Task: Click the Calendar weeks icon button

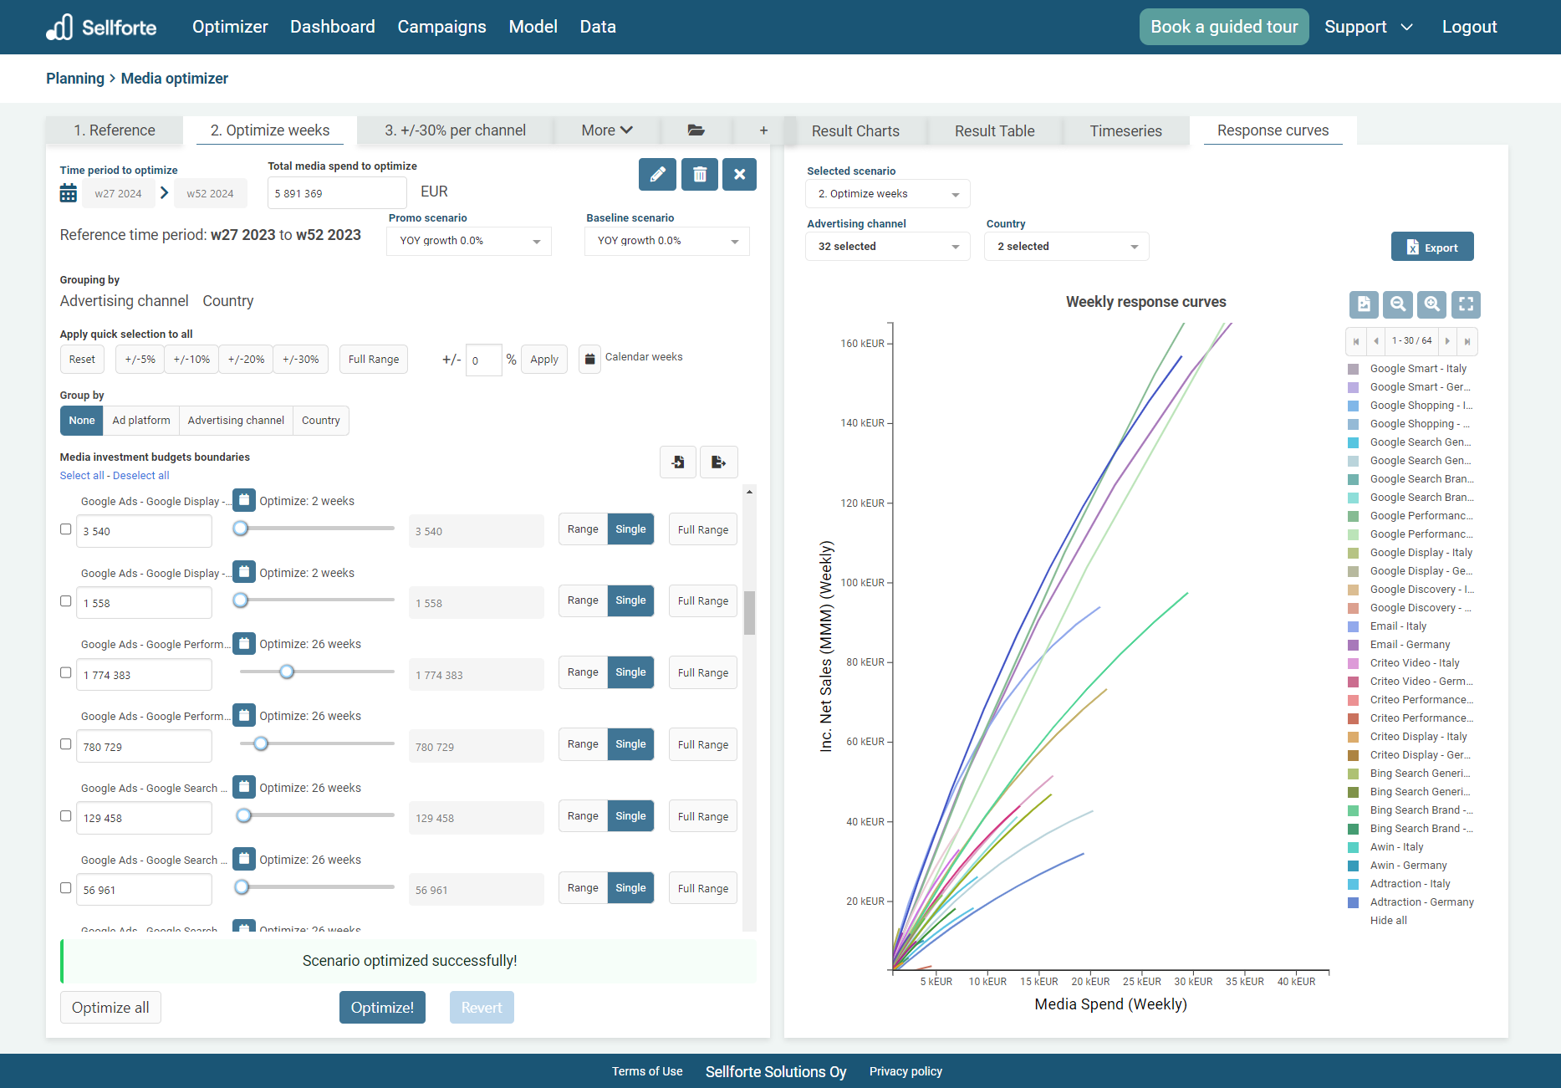Action: click(x=589, y=359)
